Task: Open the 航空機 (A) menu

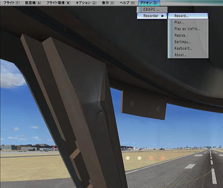Action: [x=33, y=3]
